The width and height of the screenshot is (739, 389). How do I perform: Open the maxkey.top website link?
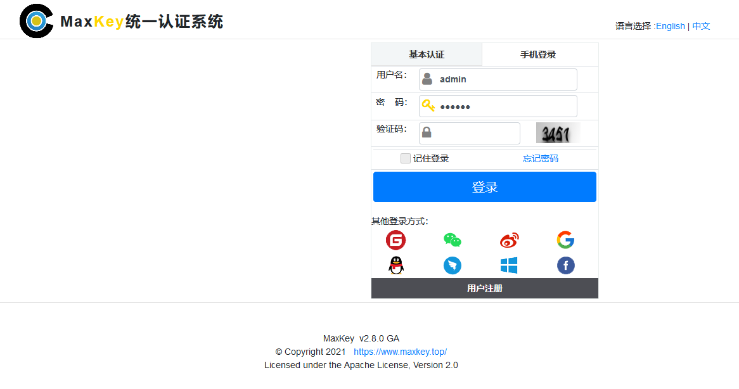(400, 352)
